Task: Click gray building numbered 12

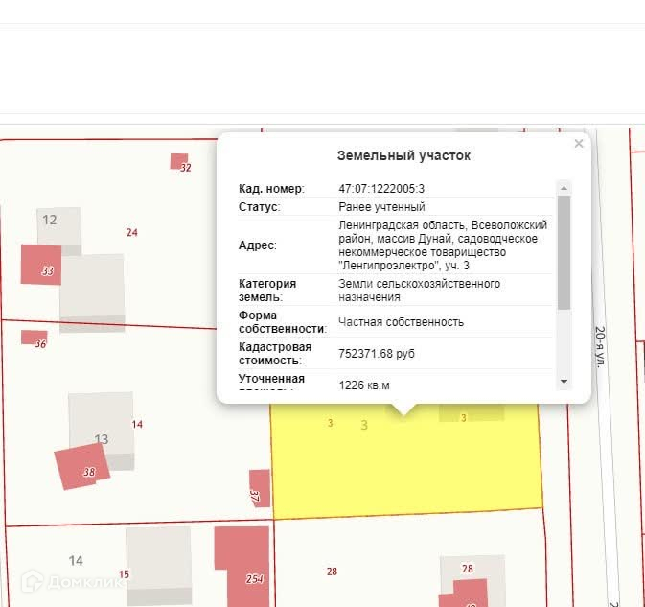Action: tap(58, 226)
